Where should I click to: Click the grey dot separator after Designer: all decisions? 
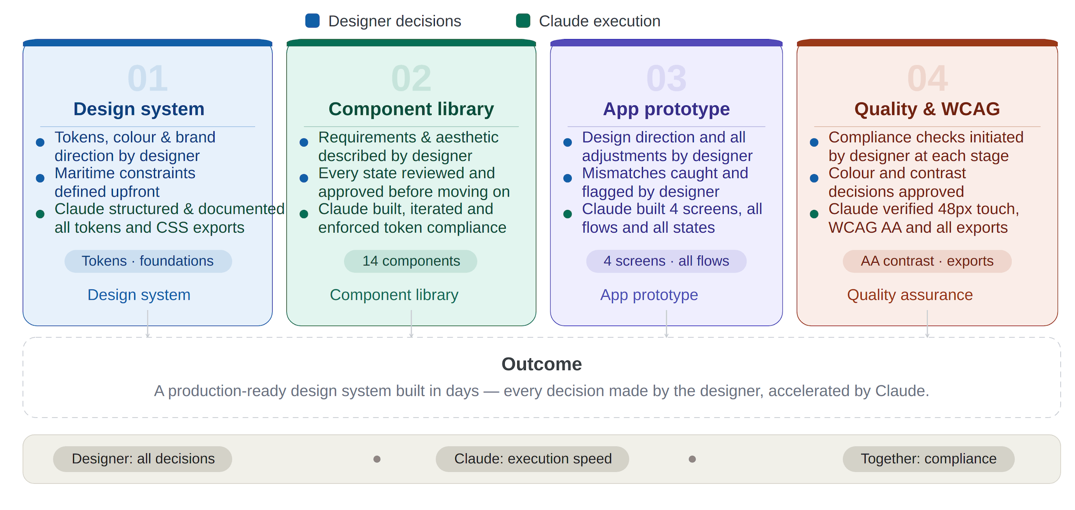pyautogui.click(x=377, y=459)
